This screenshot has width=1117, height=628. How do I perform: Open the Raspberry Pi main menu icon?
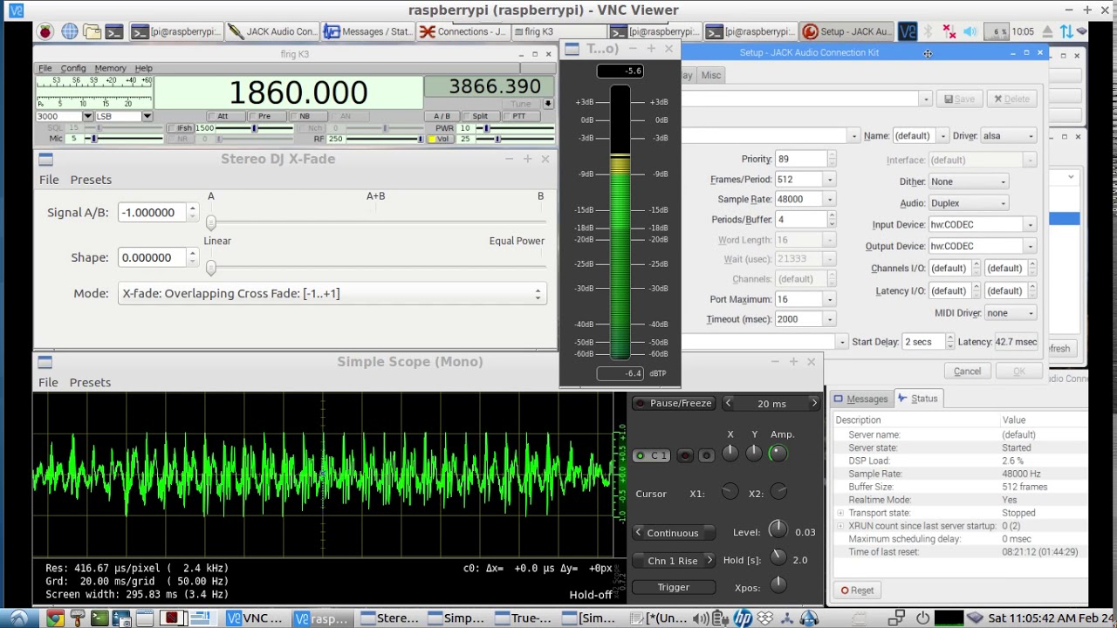(x=45, y=31)
